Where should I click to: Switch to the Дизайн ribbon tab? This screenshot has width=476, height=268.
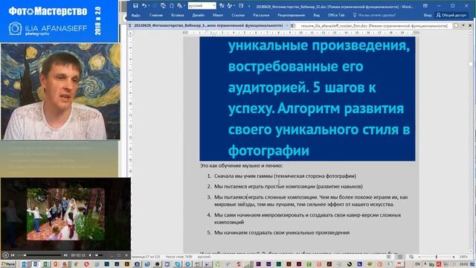[199, 15]
